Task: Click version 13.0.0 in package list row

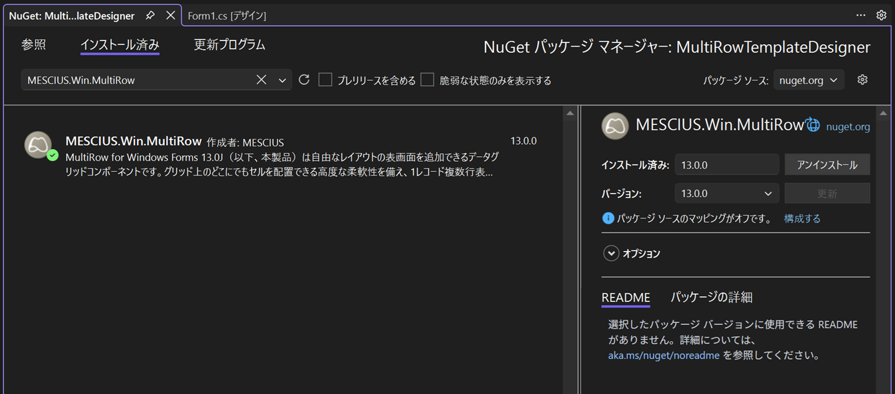Action: (x=523, y=141)
